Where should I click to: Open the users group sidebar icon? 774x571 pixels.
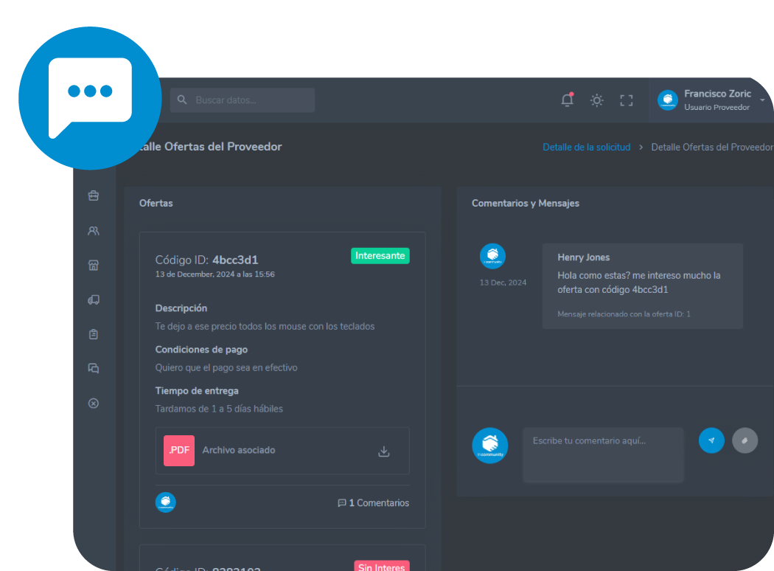pos(94,231)
